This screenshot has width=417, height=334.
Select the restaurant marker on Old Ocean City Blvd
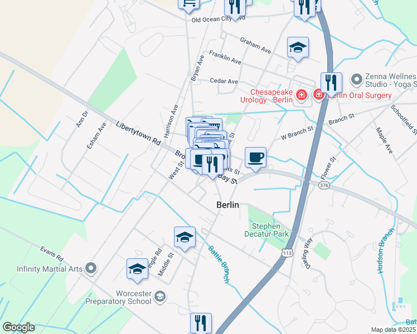click(235, 8)
